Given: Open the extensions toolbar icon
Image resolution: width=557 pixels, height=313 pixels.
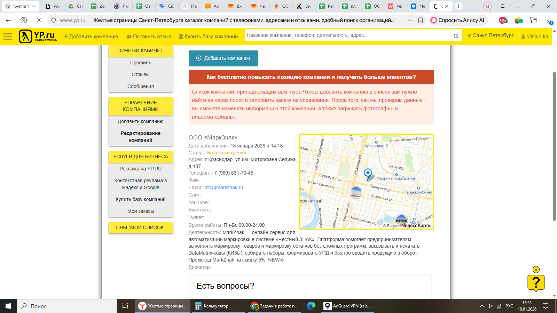Looking at the screenshot, I should tap(533, 20).
